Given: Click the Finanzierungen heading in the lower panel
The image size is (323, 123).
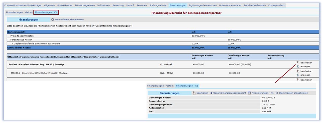Looking at the screenshot, I should pyautogui.click(x=170, y=93).
